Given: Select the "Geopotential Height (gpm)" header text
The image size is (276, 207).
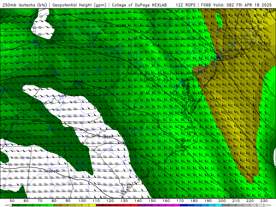Looking at the screenshot, I should (x=79, y=5).
